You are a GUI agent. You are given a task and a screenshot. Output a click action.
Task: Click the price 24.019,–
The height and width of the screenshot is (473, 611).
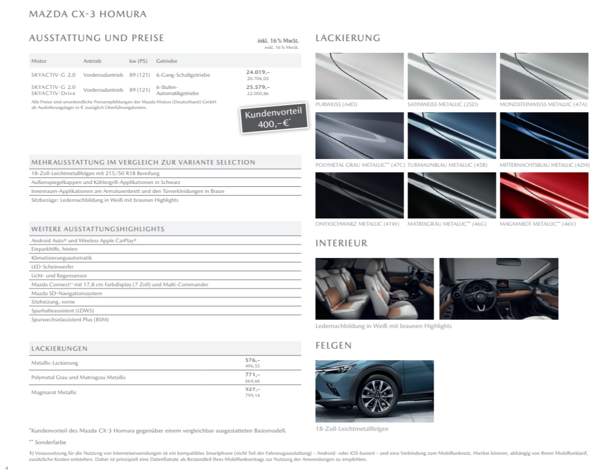coord(257,72)
